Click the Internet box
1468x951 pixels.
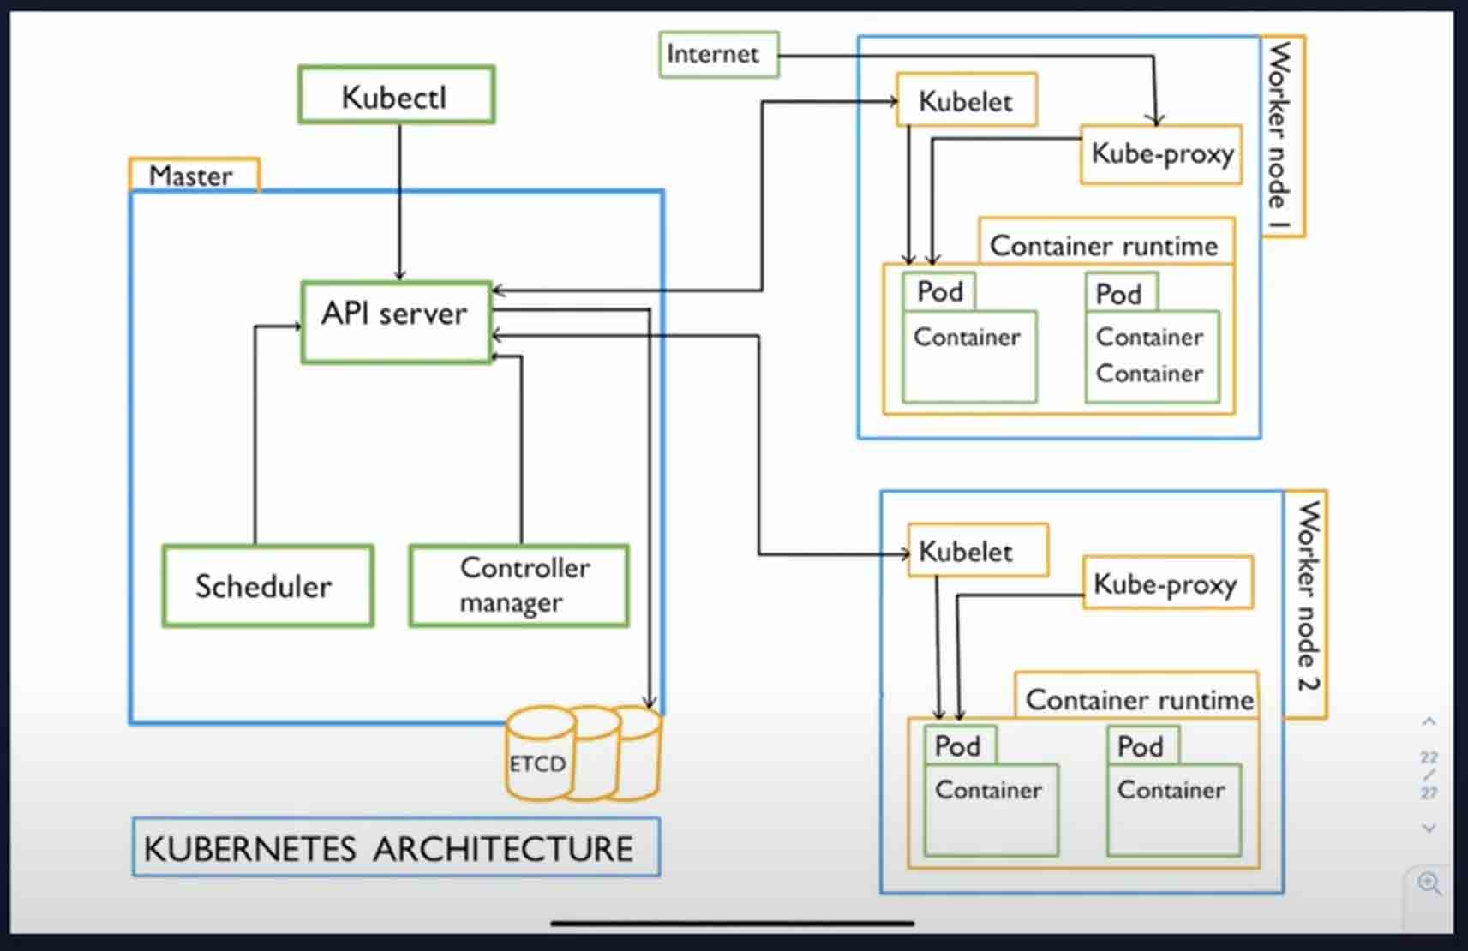coord(718,55)
